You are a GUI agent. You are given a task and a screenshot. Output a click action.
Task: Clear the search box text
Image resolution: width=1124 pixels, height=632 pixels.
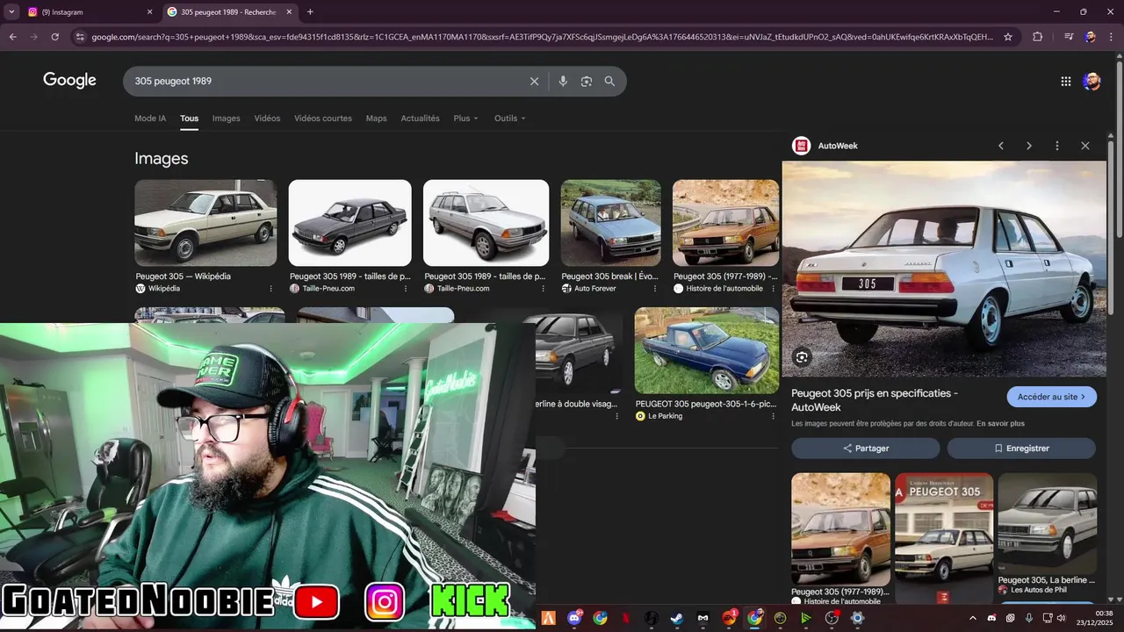tap(534, 81)
